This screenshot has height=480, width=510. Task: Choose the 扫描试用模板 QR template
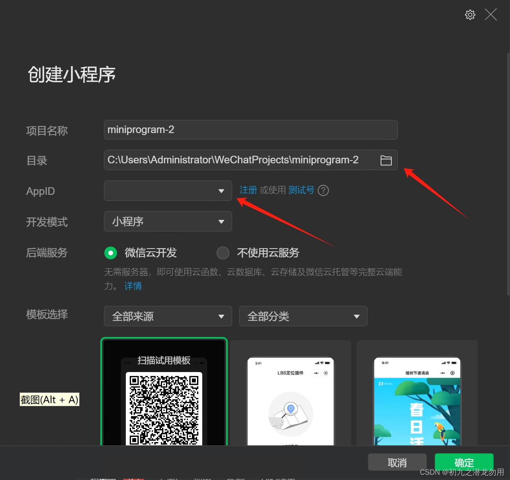click(164, 392)
